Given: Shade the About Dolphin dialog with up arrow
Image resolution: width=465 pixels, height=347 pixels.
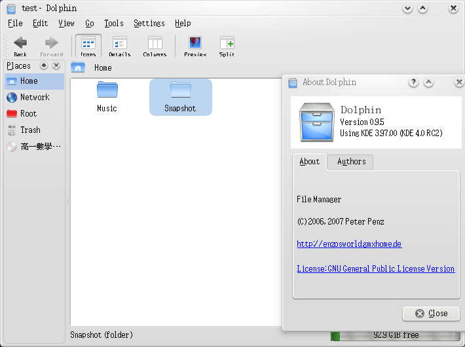Looking at the screenshot, I should pos(428,82).
